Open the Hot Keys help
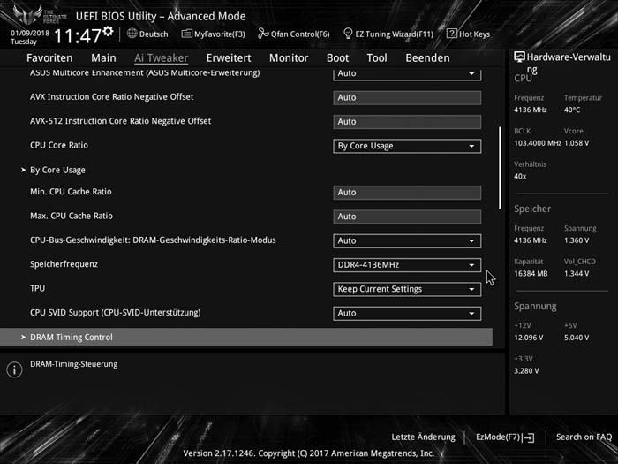 pos(469,34)
